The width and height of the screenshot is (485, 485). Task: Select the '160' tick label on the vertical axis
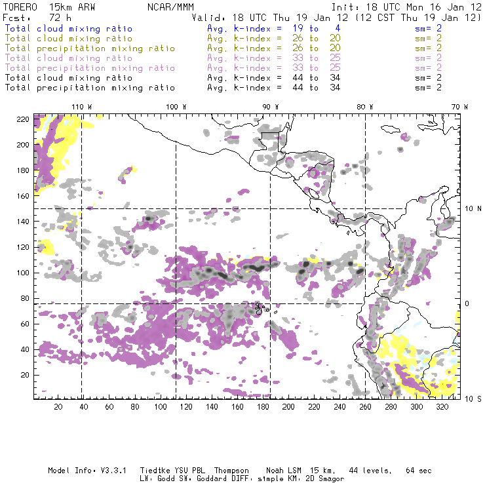23,196
